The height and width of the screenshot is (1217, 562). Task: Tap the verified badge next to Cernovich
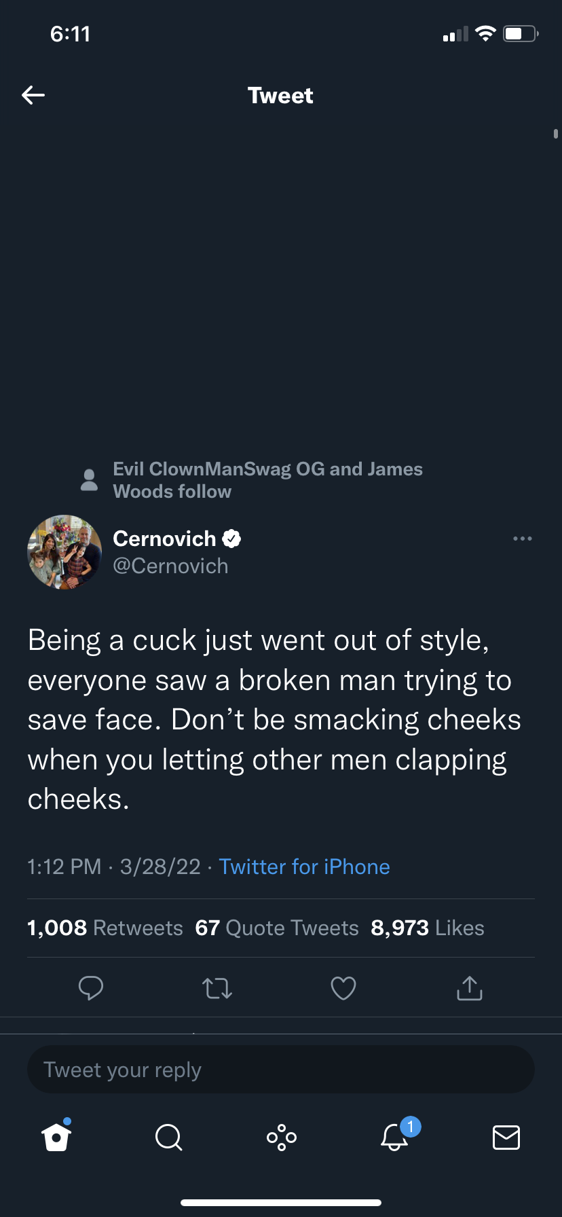pyautogui.click(x=231, y=539)
